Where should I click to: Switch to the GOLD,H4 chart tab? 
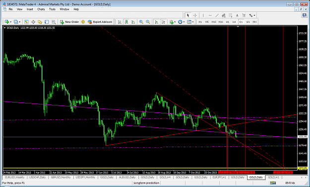(x=165, y=177)
